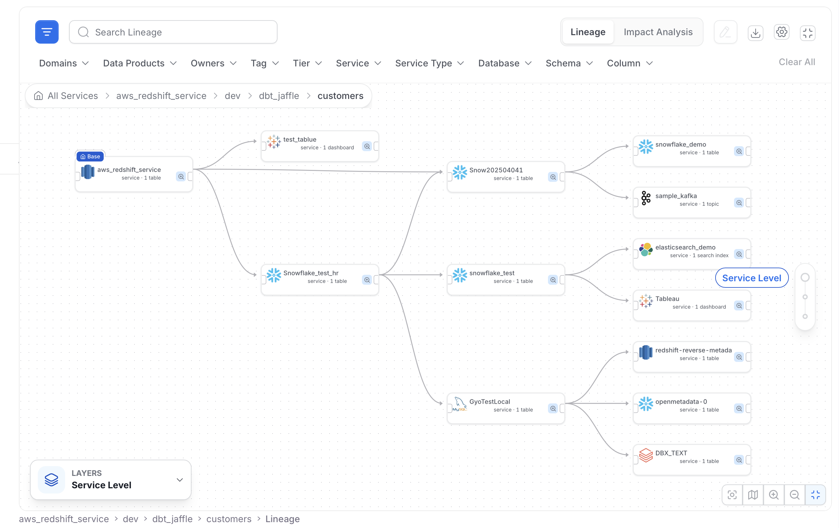This screenshot has width=839, height=528.
Task: Select the Service Level top slider step
Action: pos(805,278)
